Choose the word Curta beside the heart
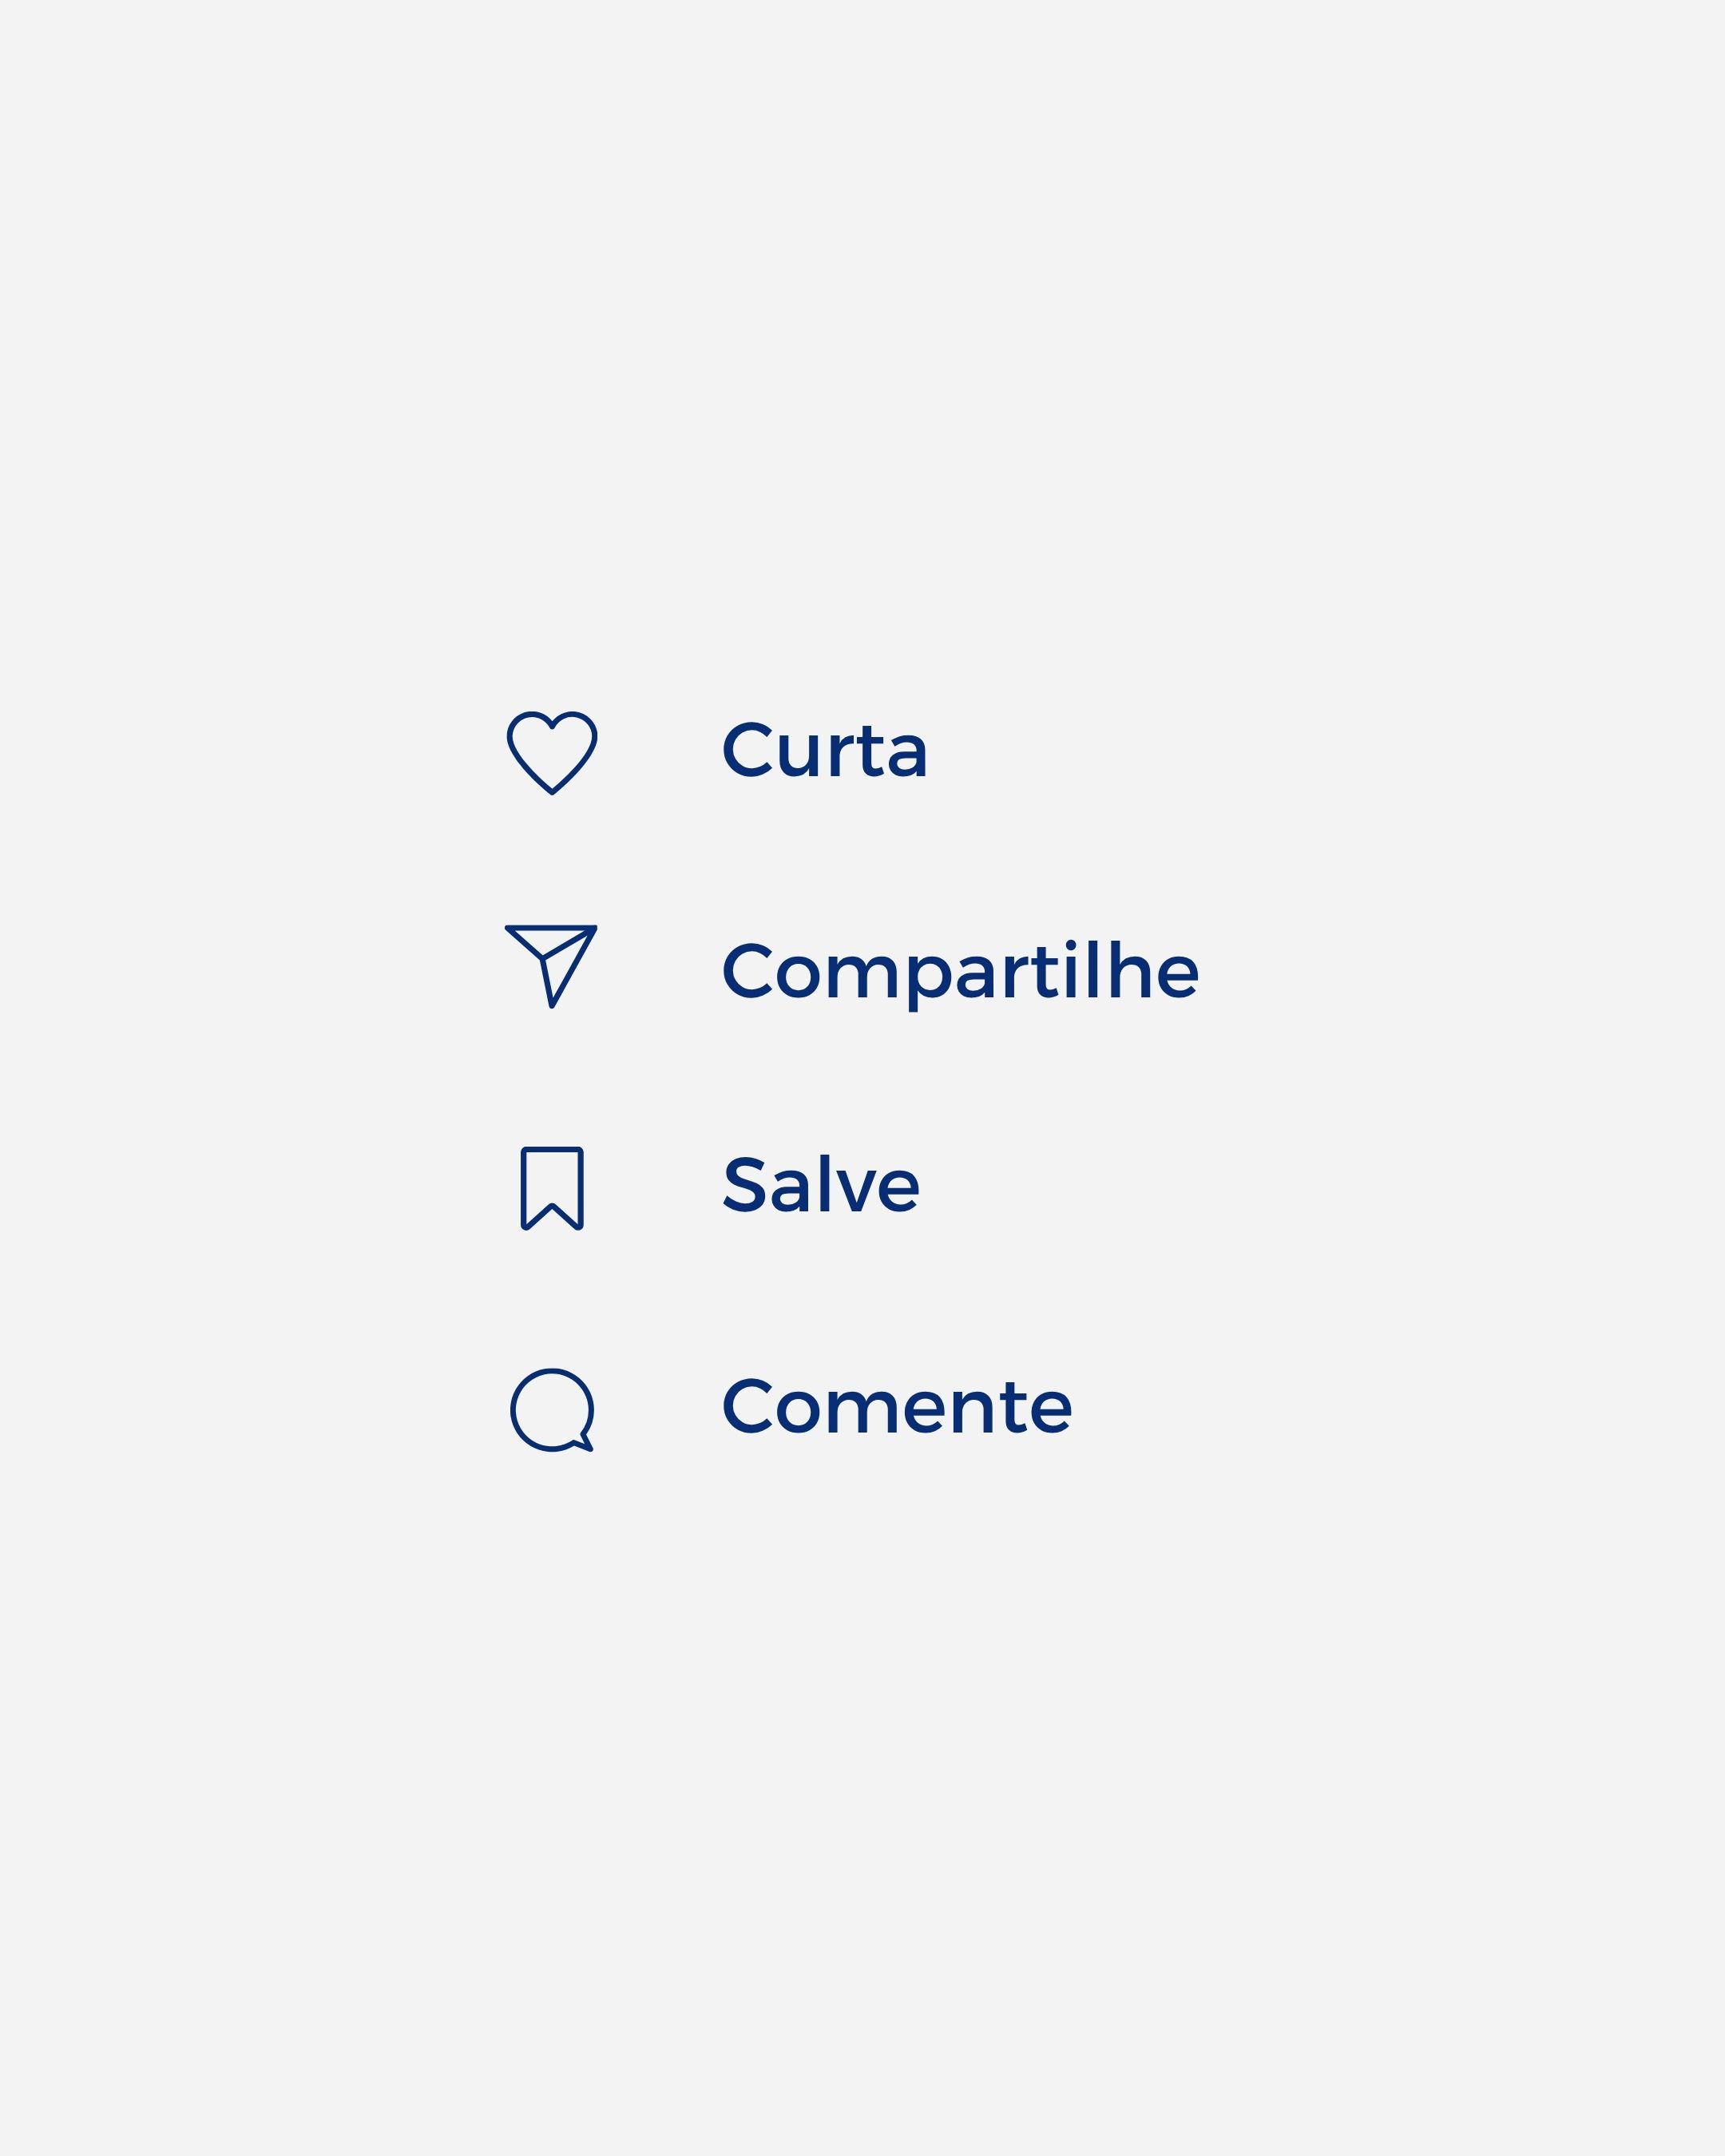 [825, 751]
